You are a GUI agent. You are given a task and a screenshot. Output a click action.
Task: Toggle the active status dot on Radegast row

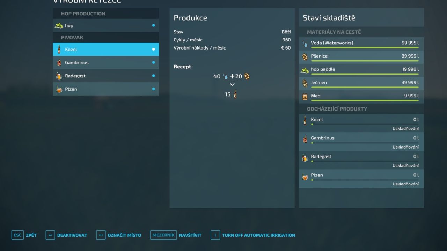coord(153,76)
